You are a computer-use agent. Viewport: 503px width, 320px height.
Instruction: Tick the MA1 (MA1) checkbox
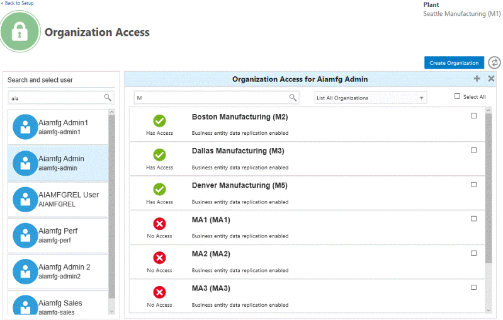pos(473,219)
